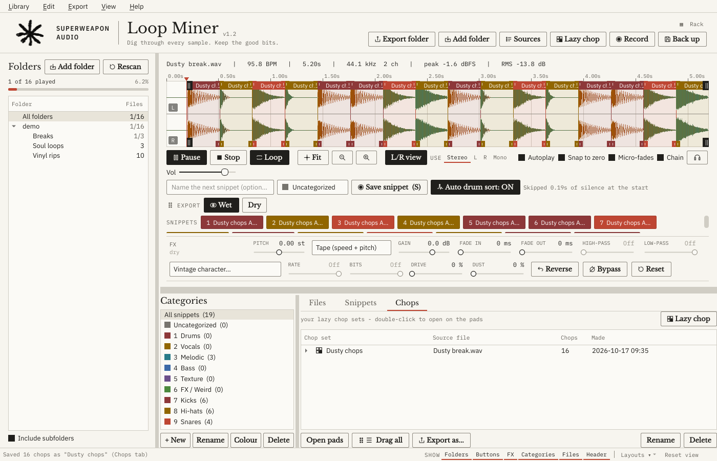Click the Export folder toolbar button

point(402,39)
